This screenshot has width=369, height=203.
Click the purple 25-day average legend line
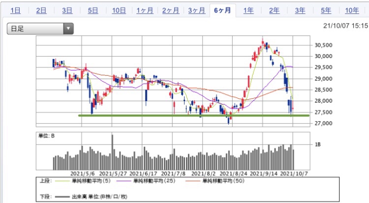click(x=124, y=181)
